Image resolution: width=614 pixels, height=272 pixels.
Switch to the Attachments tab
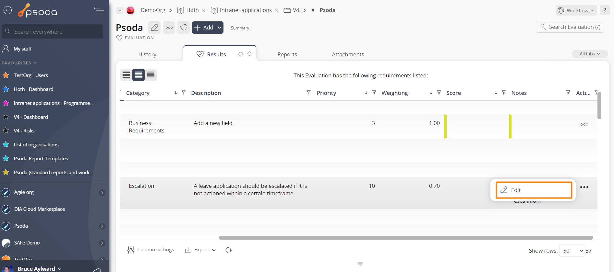348,54
